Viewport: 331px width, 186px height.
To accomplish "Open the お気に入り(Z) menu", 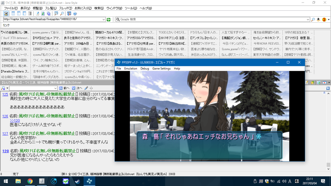I will pos(83,8).
